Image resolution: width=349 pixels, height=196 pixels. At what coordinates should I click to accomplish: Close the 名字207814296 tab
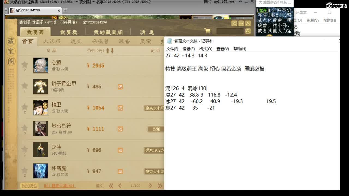59,11
